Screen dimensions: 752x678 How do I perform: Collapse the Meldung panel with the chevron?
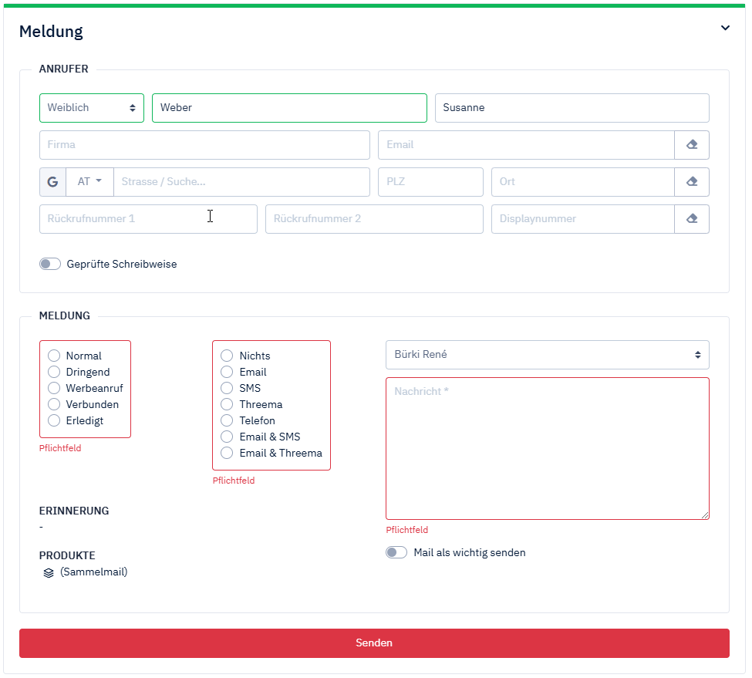click(724, 29)
